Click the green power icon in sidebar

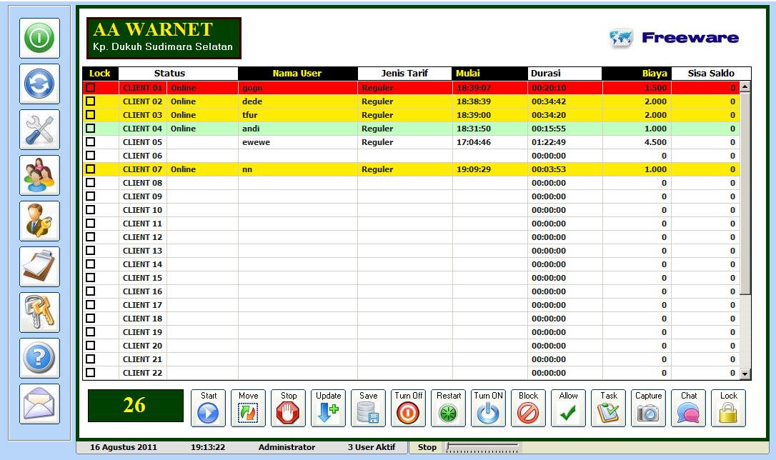click(x=39, y=37)
